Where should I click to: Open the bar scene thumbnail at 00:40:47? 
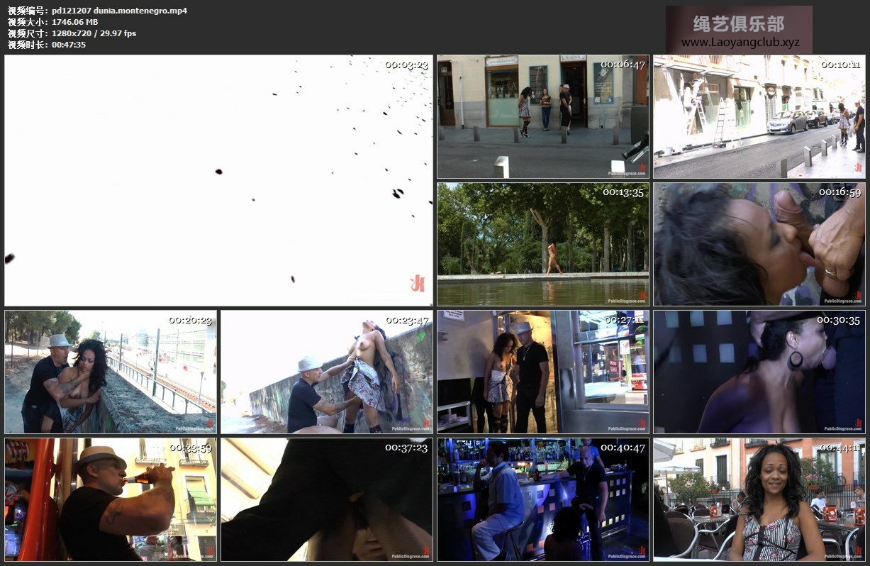coord(542,499)
